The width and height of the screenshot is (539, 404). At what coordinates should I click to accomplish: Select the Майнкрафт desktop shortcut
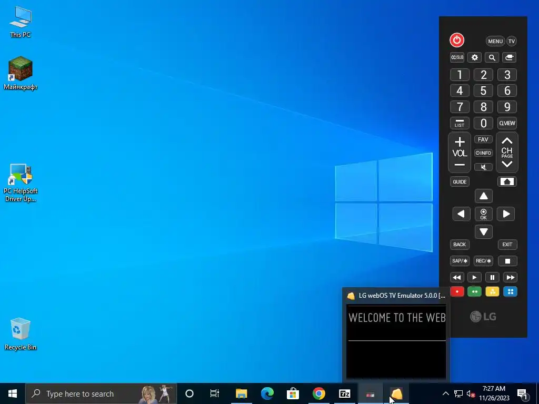coord(21,73)
